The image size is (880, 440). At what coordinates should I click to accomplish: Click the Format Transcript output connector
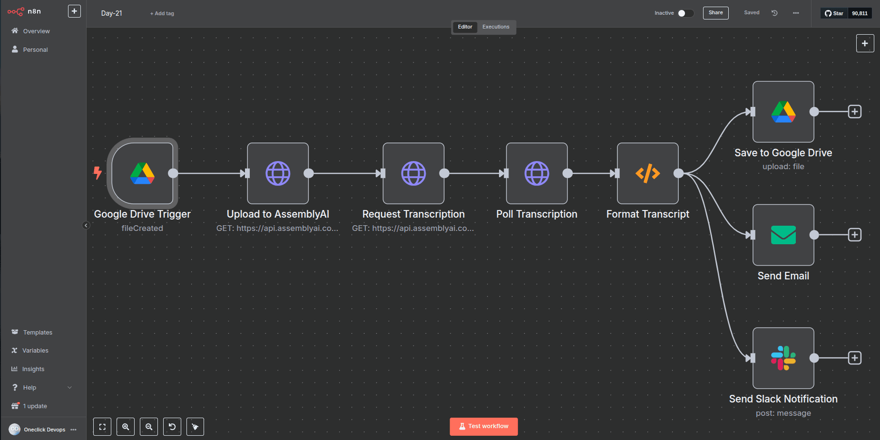[x=679, y=173]
